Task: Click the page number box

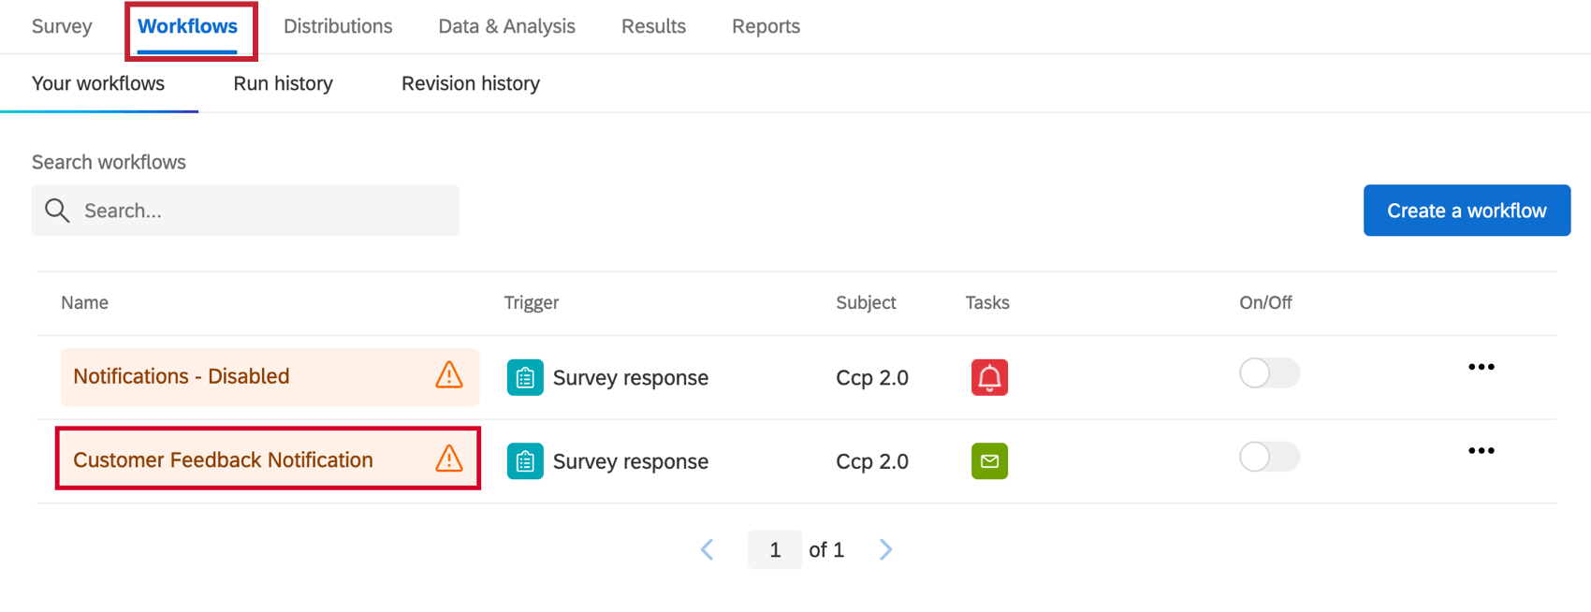Action: [774, 549]
